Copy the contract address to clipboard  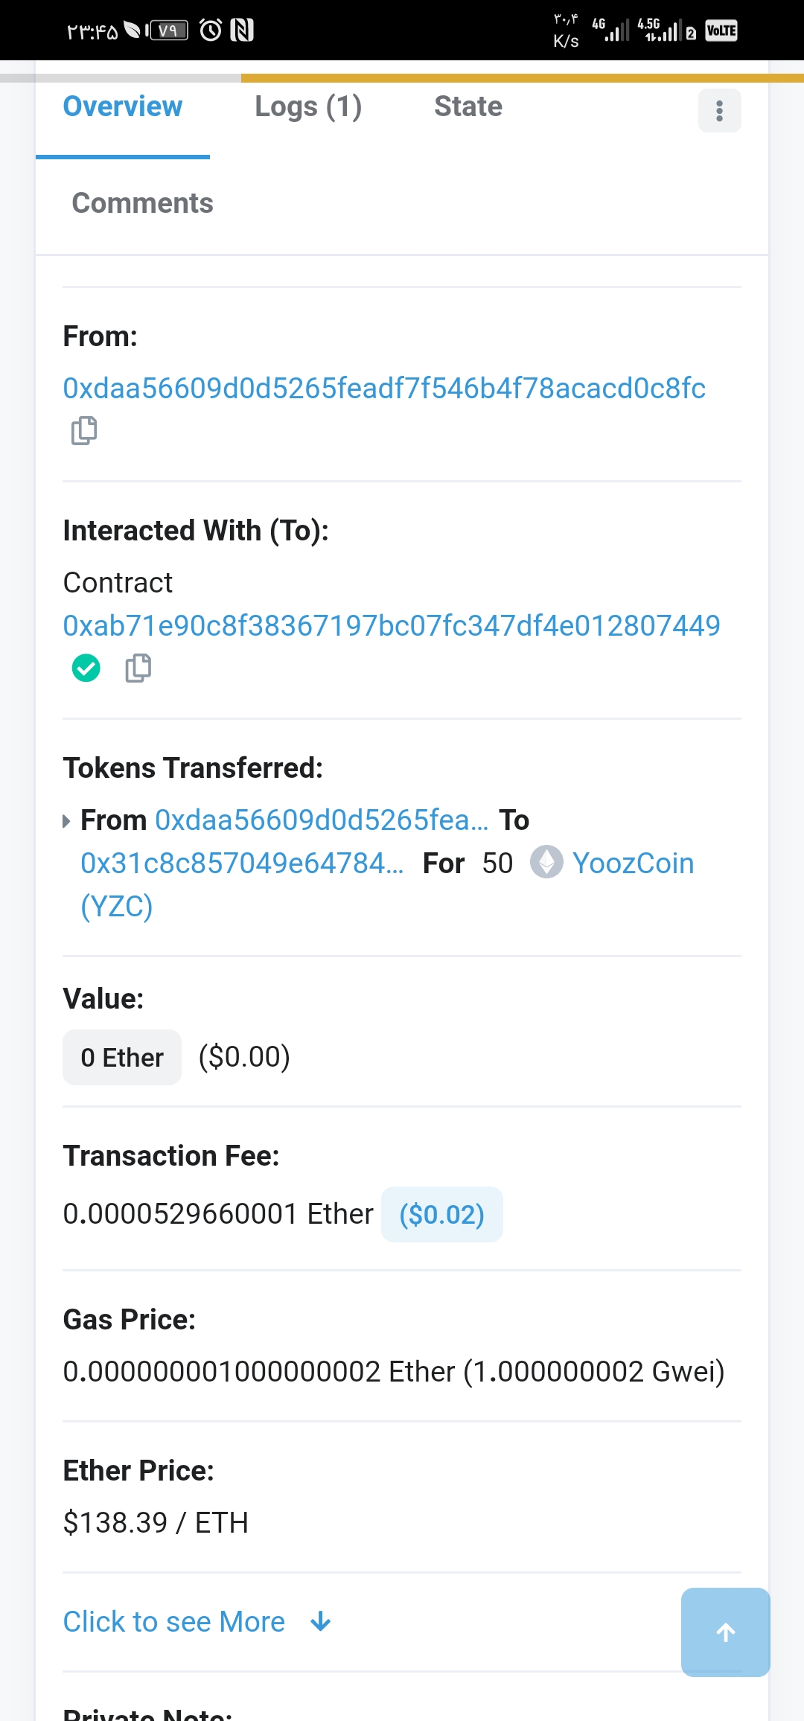138,668
